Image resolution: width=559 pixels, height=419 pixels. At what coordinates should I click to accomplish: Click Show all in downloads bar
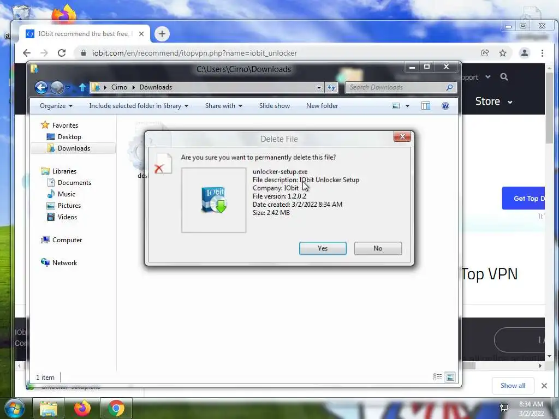513,386
